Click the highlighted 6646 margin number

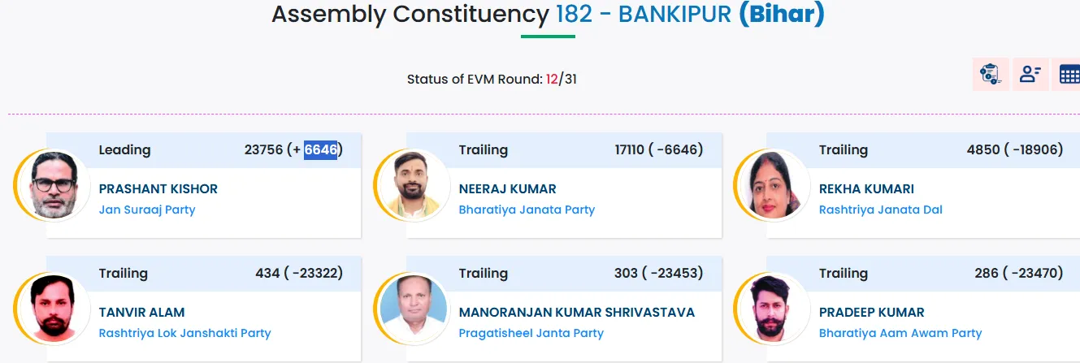pyautogui.click(x=321, y=149)
